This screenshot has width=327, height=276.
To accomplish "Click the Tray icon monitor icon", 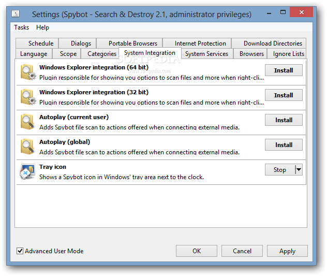I will click(x=27, y=171).
